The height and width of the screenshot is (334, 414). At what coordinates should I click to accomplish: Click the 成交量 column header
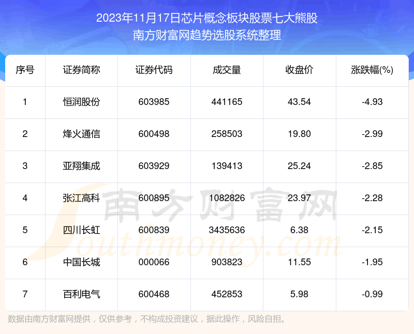tap(227, 70)
